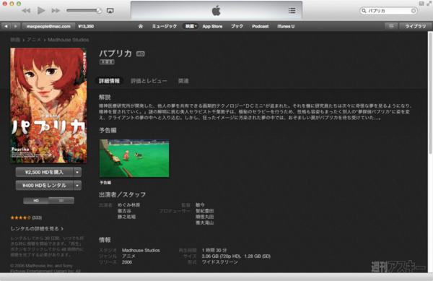Click director 敏今
433x281 pixels.
coord(200,205)
